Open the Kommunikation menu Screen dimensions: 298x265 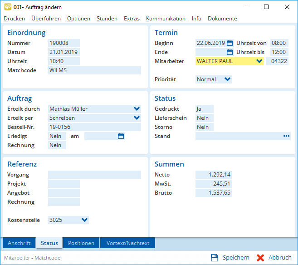click(x=166, y=19)
